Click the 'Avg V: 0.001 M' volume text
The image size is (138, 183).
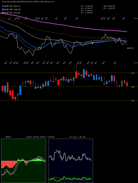pyautogui.click(x=109, y=6)
